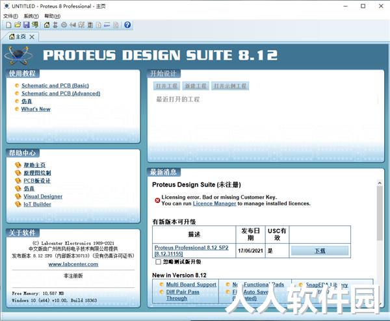
Task: Click news panel scroll up arrow
Action: tap(380, 183)
